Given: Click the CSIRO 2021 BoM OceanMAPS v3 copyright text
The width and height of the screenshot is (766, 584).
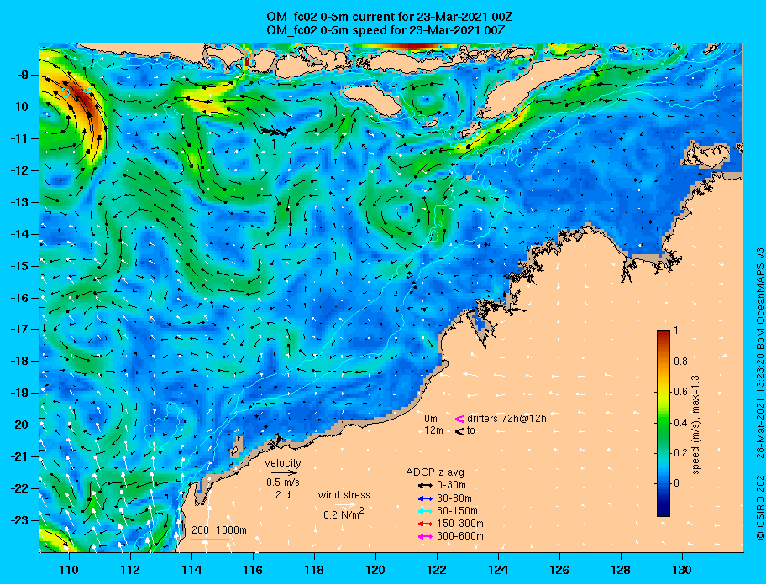Looking at the screenshot, I should (760, 393).
